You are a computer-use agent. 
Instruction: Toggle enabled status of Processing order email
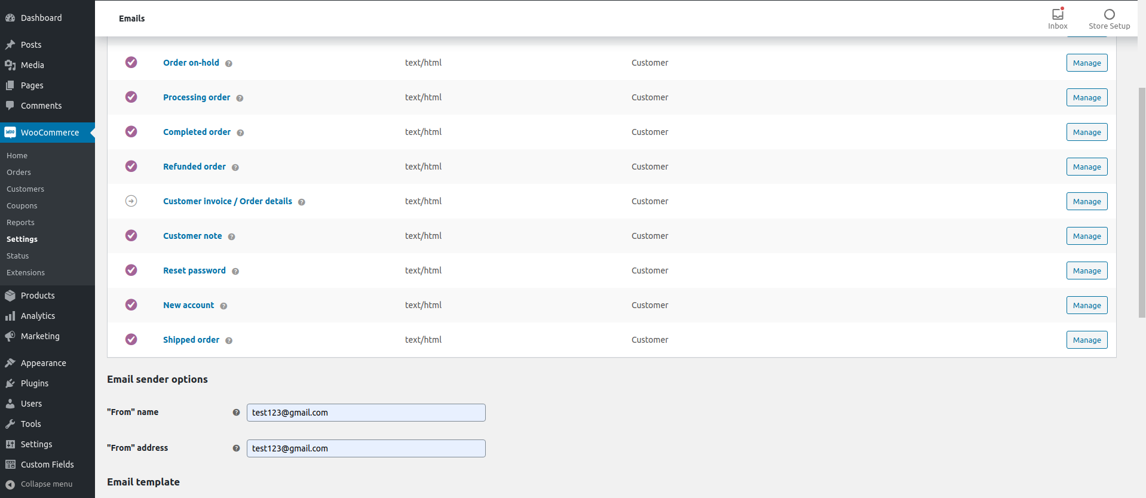coord(131,97)
